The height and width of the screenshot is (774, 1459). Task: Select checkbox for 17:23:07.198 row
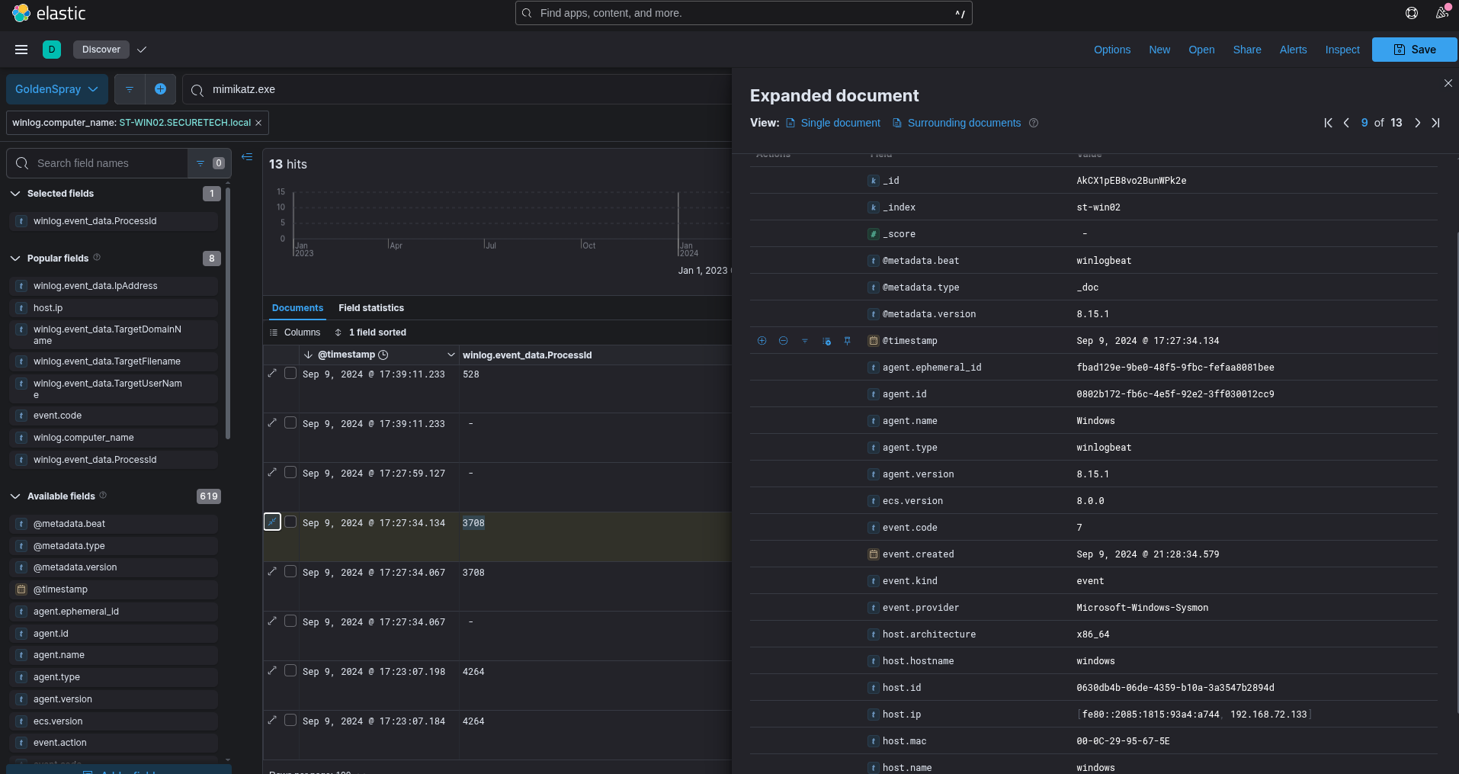pos(290,670)
